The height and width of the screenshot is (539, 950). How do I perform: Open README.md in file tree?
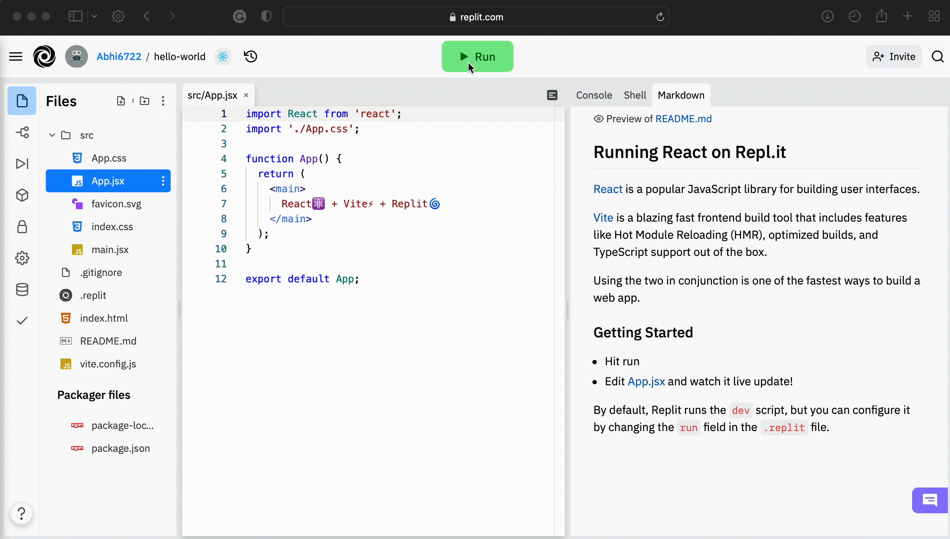[108, 341]
